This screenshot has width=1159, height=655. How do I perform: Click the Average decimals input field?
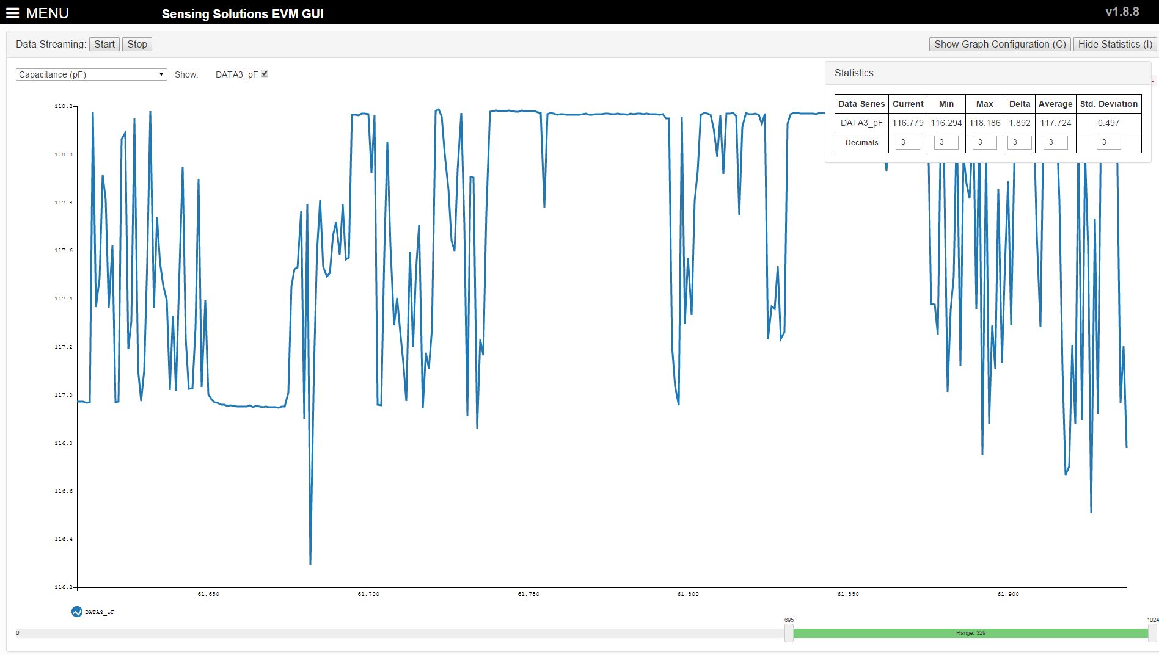[1055, 142]
